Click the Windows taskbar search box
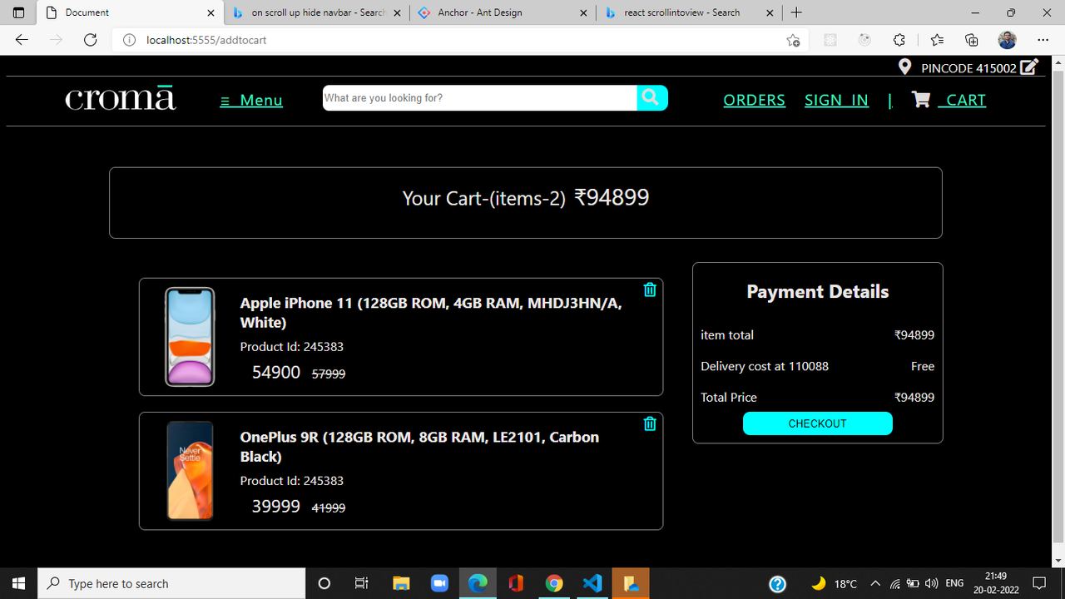Screen dimensions: 1065x599 (172, 583)
